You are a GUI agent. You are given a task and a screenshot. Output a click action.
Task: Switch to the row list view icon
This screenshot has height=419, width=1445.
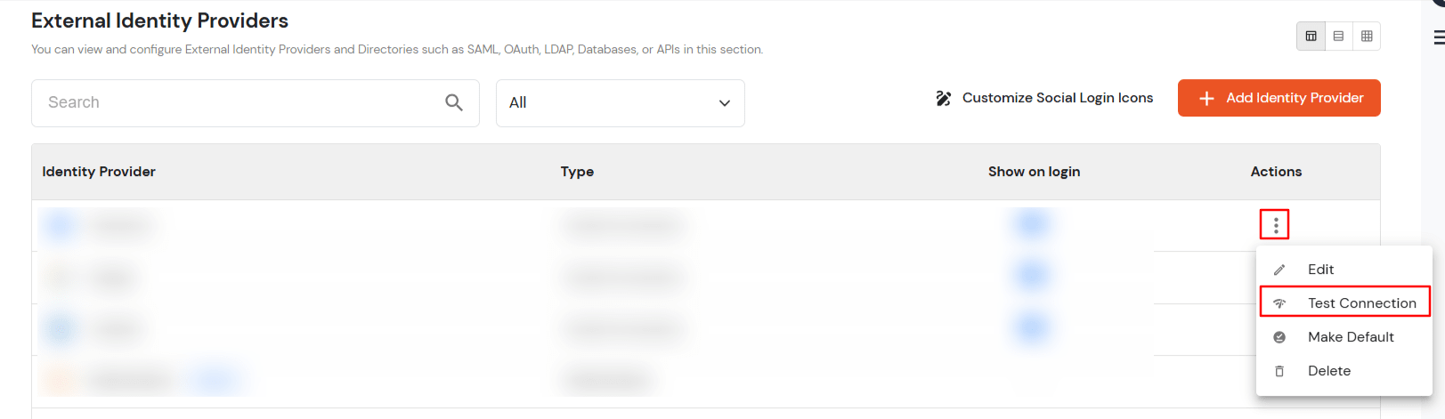[x=1338, y=36]
